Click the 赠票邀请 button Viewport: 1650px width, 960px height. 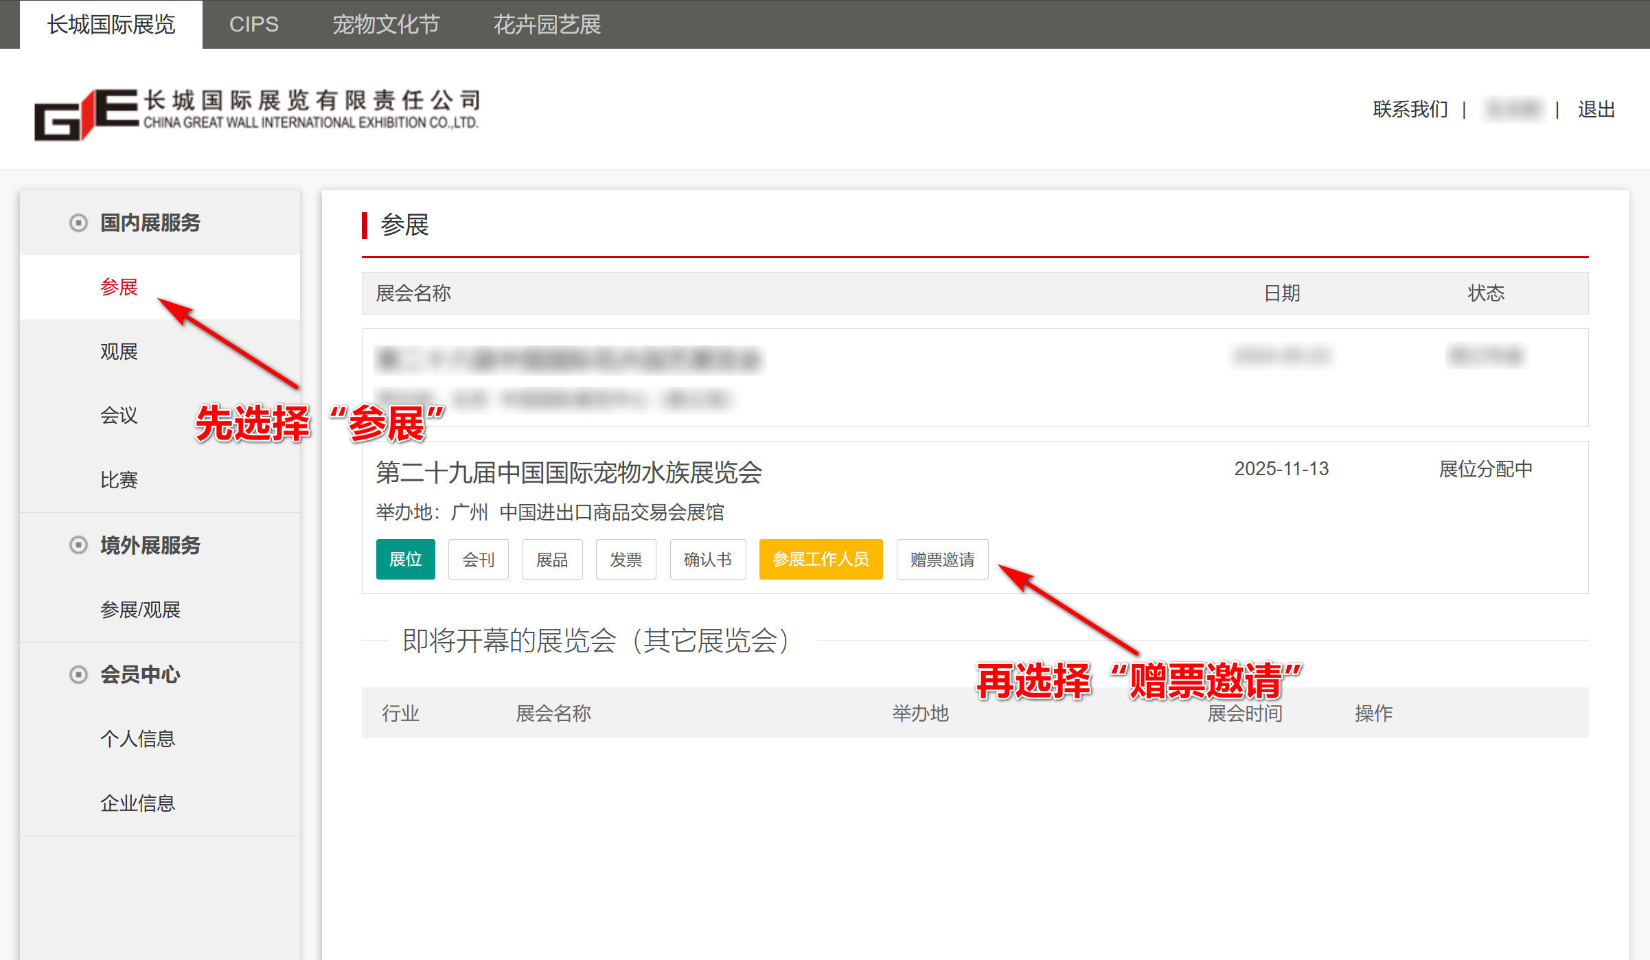[x=943, y=560]
